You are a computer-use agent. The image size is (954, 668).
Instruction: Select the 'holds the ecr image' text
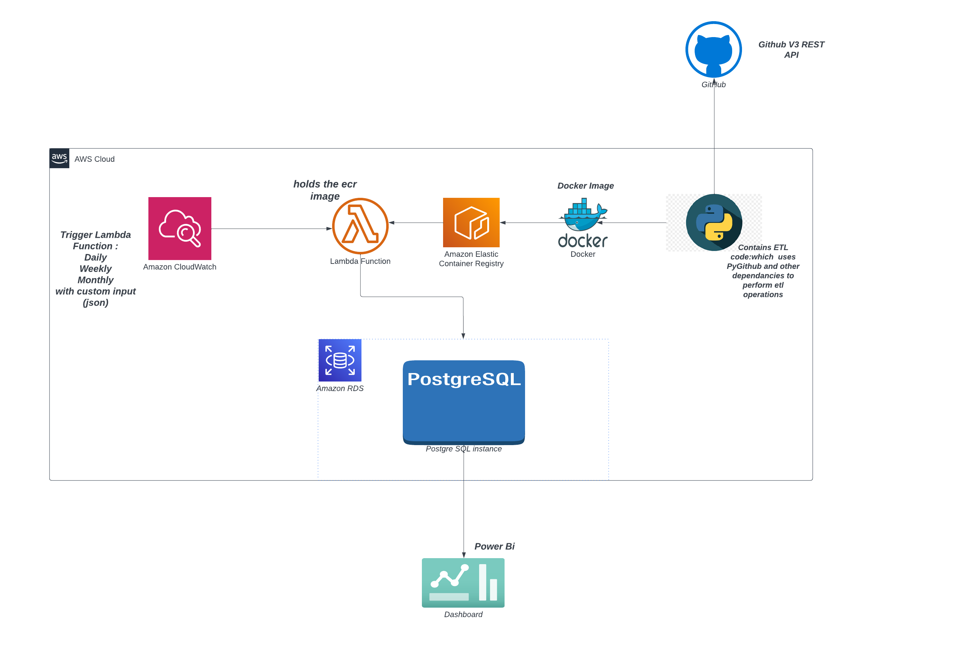325,190
